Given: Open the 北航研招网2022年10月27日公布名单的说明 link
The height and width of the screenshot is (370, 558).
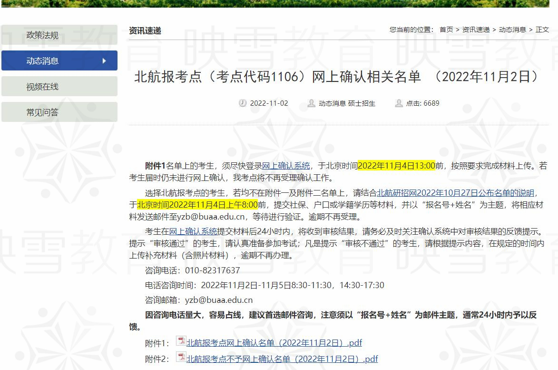Looking at the screenshot, I should click(456, 193).
